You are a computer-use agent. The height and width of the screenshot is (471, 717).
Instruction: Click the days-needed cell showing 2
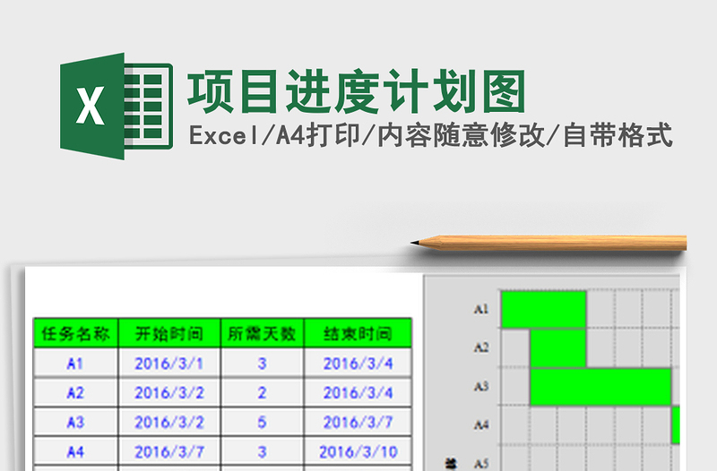(x=262, y=392)
